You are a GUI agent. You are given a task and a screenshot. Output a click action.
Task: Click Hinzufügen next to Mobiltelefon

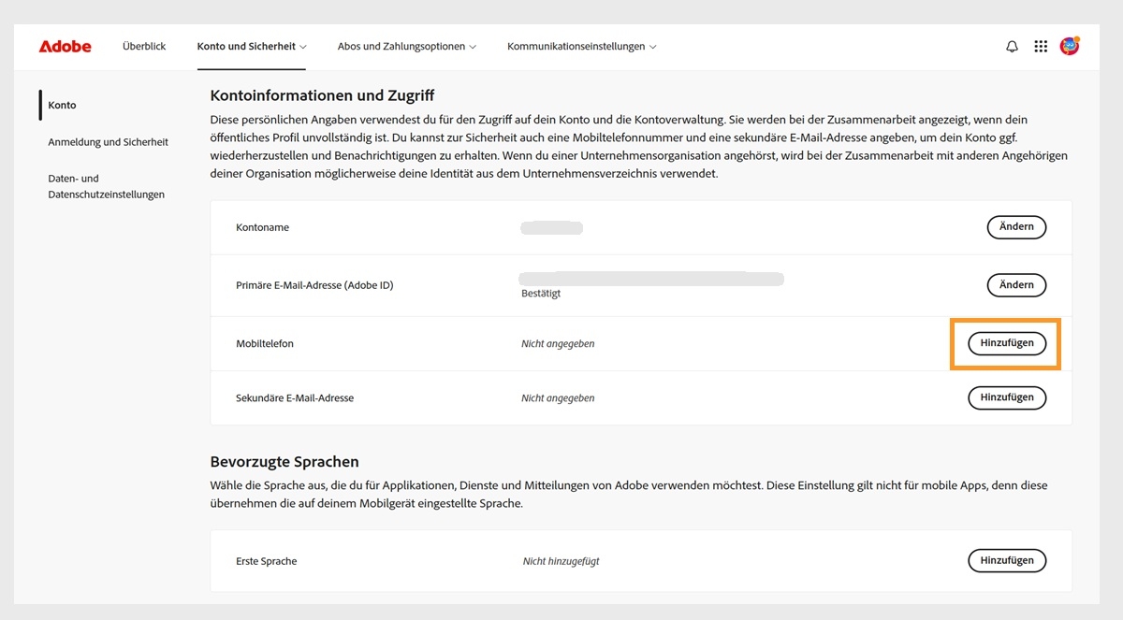(x=1007, y=343)
